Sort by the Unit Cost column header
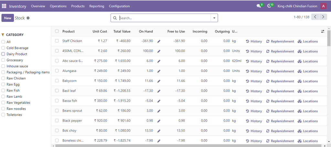The image size is (331, 147). click(100, 31)
